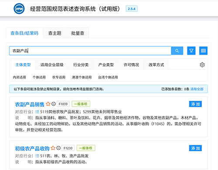
Task: Open the filter funnel icon
Action: (x=191, y=51)
